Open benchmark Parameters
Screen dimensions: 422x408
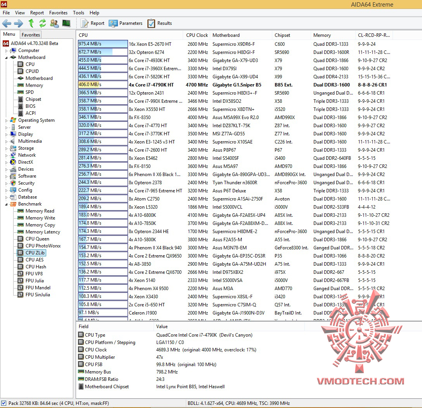point(125,23)
